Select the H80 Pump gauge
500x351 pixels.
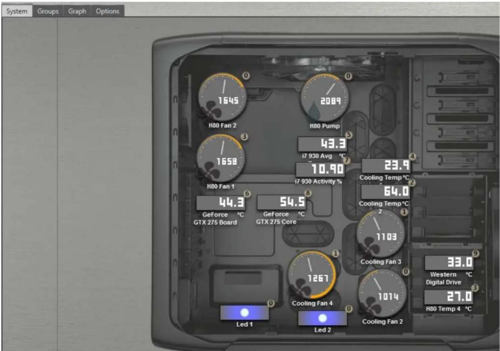324,98
